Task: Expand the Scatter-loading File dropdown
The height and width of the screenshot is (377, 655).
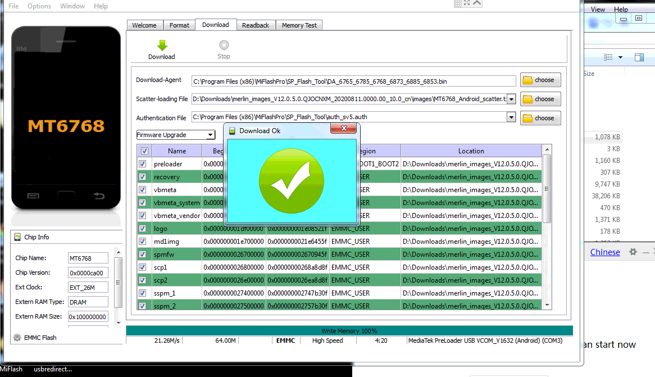Action: tap(511, 99)
